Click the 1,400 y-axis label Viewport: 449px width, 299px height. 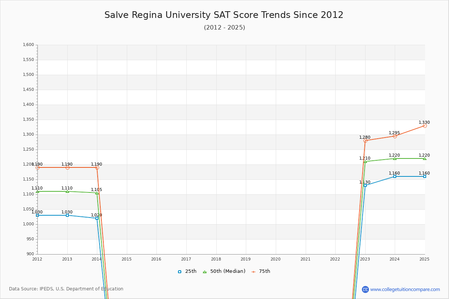point(28,105)
